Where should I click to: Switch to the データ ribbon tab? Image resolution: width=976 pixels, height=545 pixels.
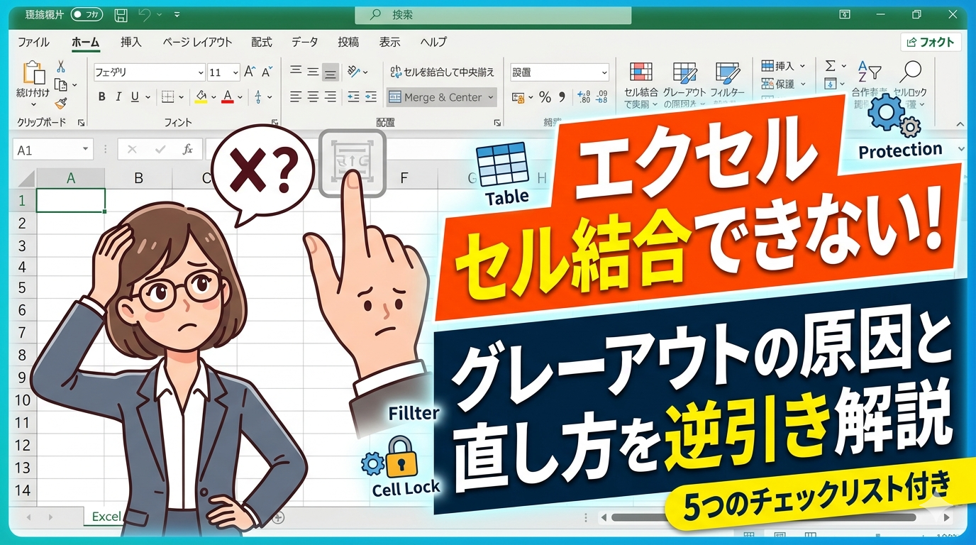tap(304, 42)
